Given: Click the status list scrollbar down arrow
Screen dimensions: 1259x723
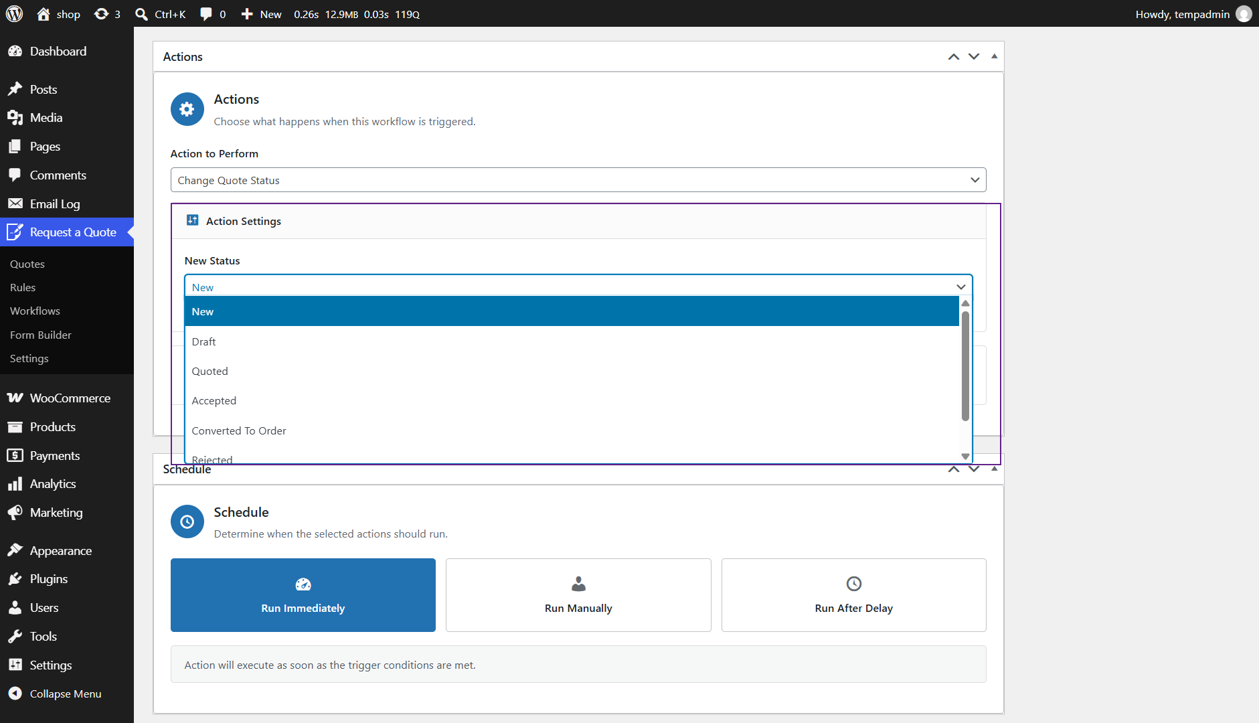Looking at the screenshot, I should [965, 456].
